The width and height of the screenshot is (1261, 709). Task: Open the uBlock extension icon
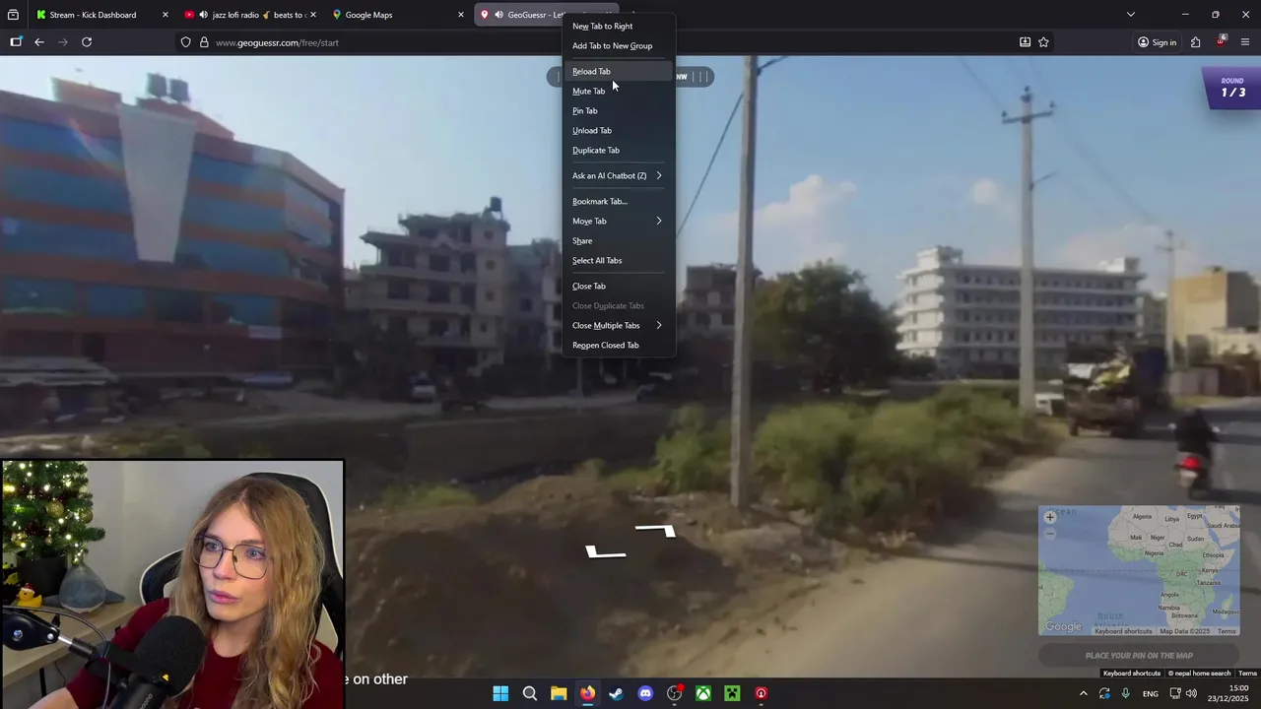click(x=1221, y=41)
